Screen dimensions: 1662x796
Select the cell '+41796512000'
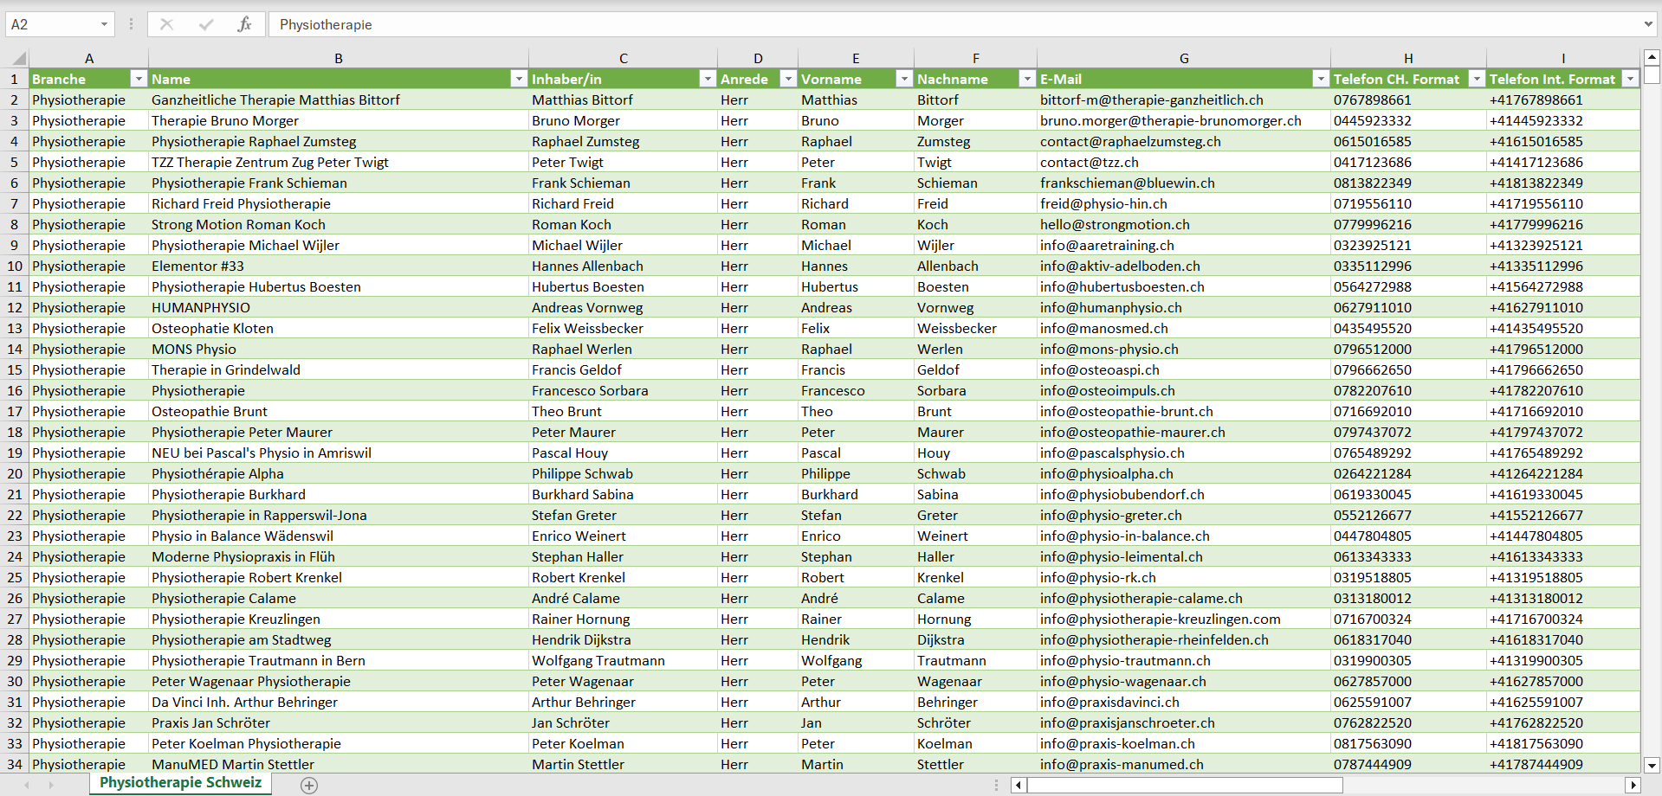pyautogui.click(x=1563, y=349)
